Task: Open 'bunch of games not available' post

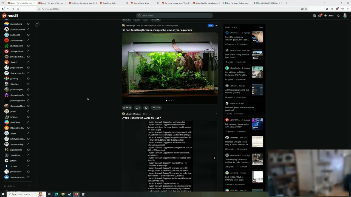Action: [240, 109]
